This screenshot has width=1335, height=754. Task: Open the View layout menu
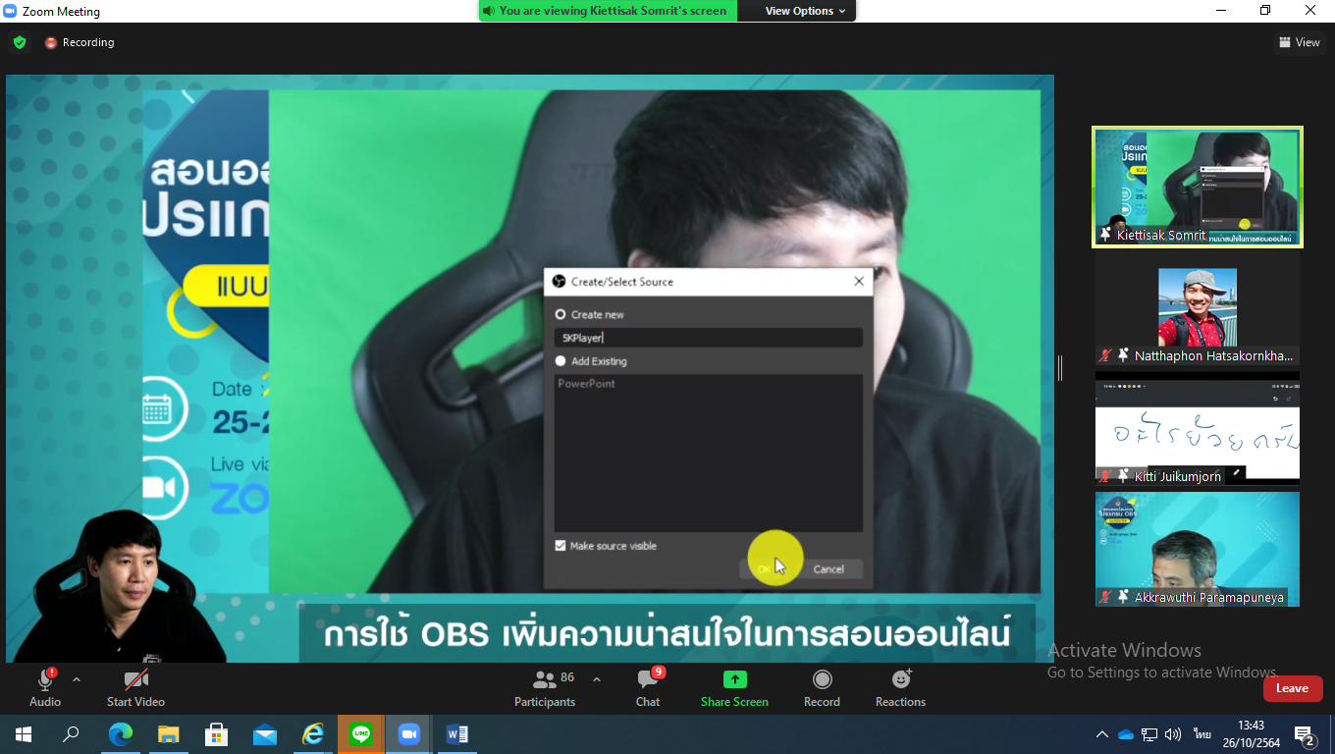tap(1299, 42)
